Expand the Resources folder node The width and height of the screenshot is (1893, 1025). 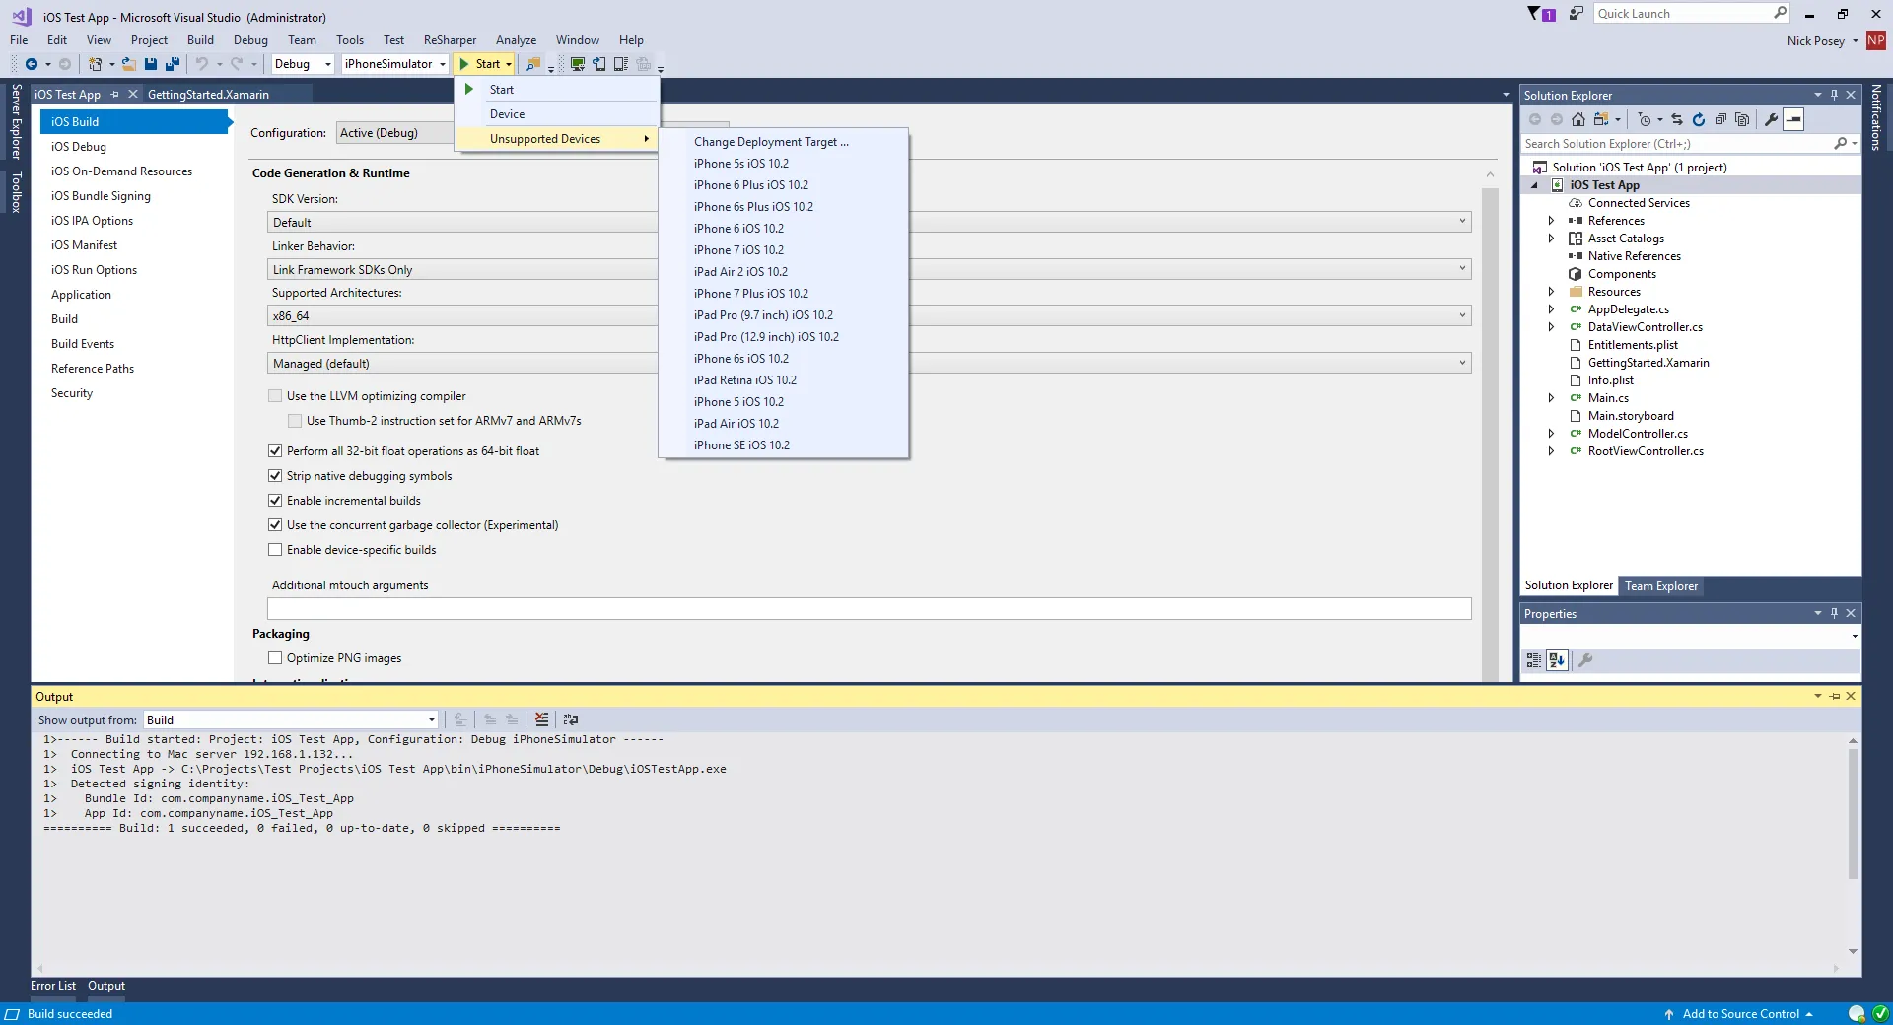pos(1551,292)
